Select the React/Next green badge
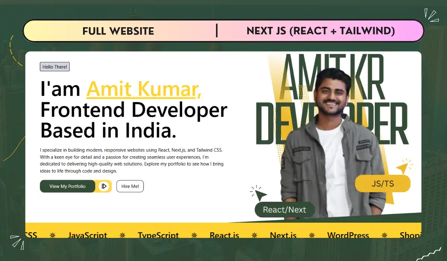This screenshot has width=447, height=261. point(285,210)
